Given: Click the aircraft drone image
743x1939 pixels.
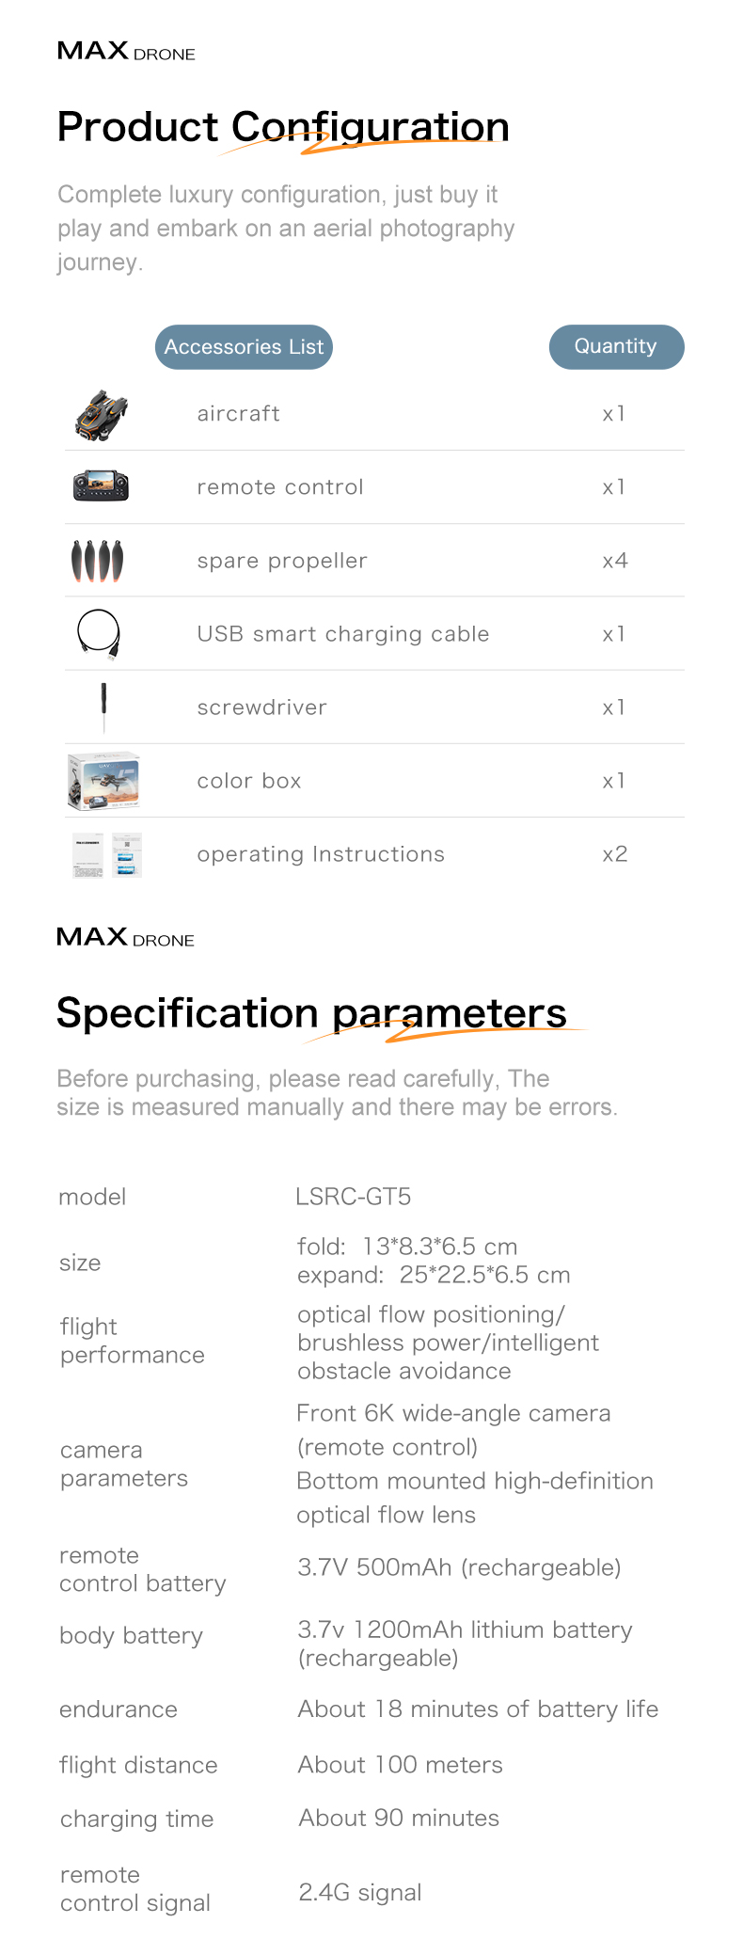Looking at the screenshot, I should (101, 415).
